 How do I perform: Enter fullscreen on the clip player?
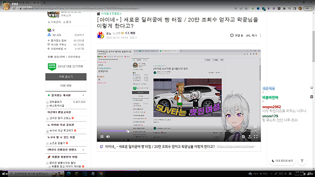256,136
